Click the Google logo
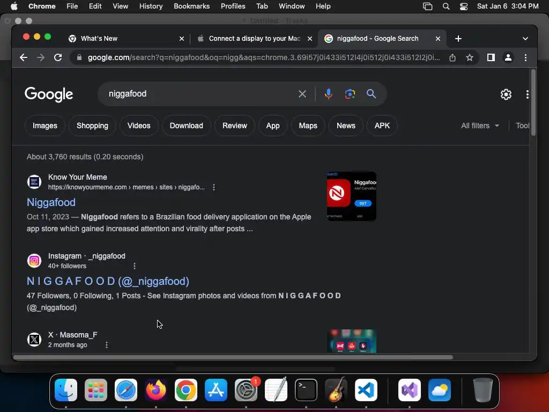 [49, 94]
